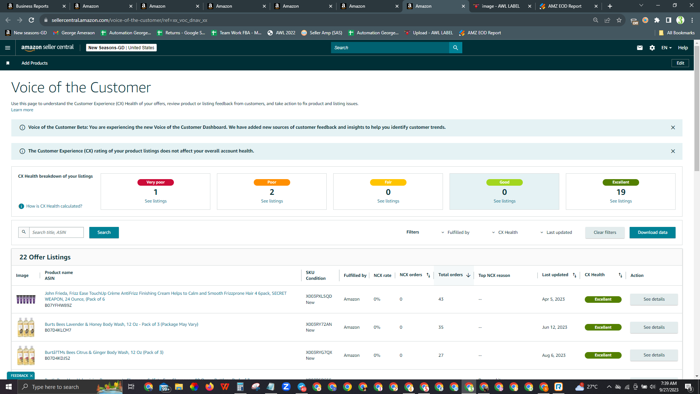Click the Burts Bees Lavender product thumbnail
Image resolution: width=700 pixels, height=394 pixels.
(26, 327)
